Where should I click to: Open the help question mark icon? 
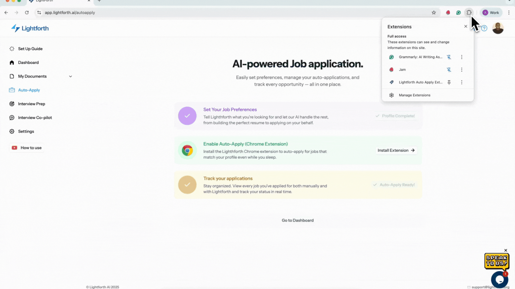[484, 28]
